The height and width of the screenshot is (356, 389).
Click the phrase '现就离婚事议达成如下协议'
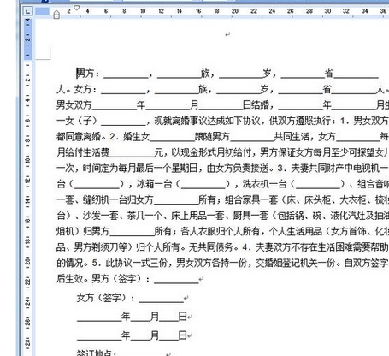click(x=207, y=121)
